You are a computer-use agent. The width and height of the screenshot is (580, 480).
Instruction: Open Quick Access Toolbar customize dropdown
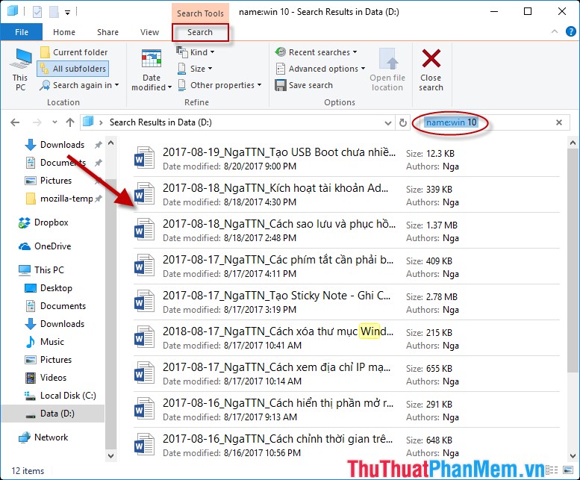click(67, 12)
